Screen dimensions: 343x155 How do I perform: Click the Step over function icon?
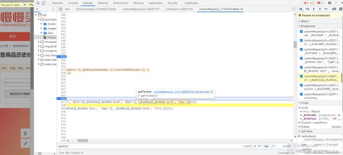pyautogui.click(x=307, y=9)
